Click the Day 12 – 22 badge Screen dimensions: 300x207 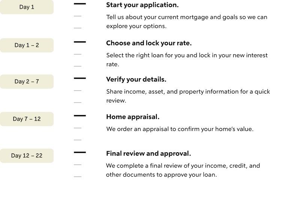point(27,156)
